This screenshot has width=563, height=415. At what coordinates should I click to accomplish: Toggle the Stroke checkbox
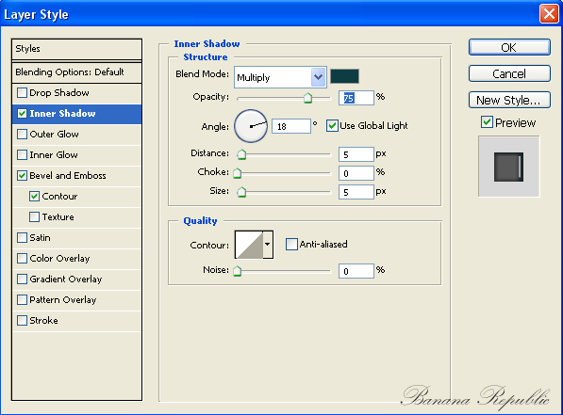[23, 320]
